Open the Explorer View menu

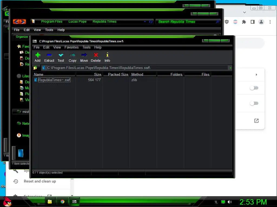37,30
